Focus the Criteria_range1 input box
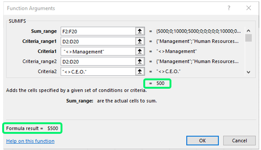This screenshot has width=261, height=150. [98, 41]
